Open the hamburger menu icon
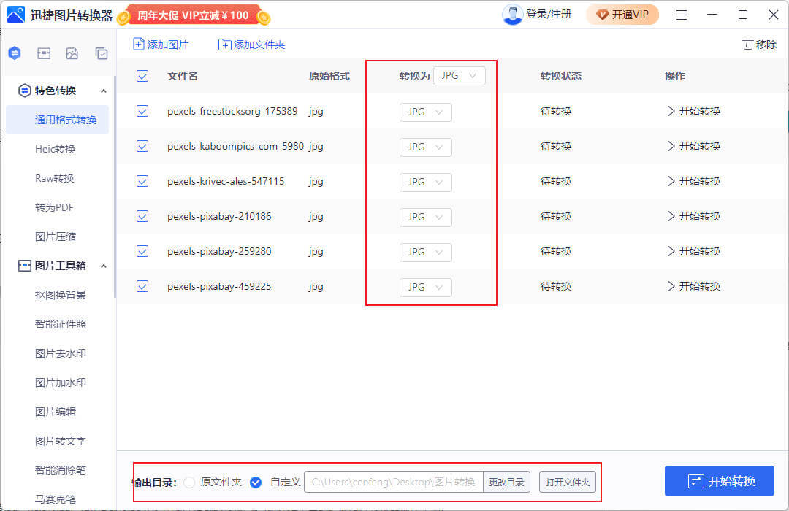789x511 pixels. (682, 14)
